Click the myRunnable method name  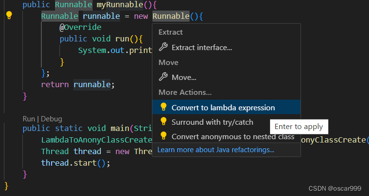pyautogui.click(x=120, y=5)
